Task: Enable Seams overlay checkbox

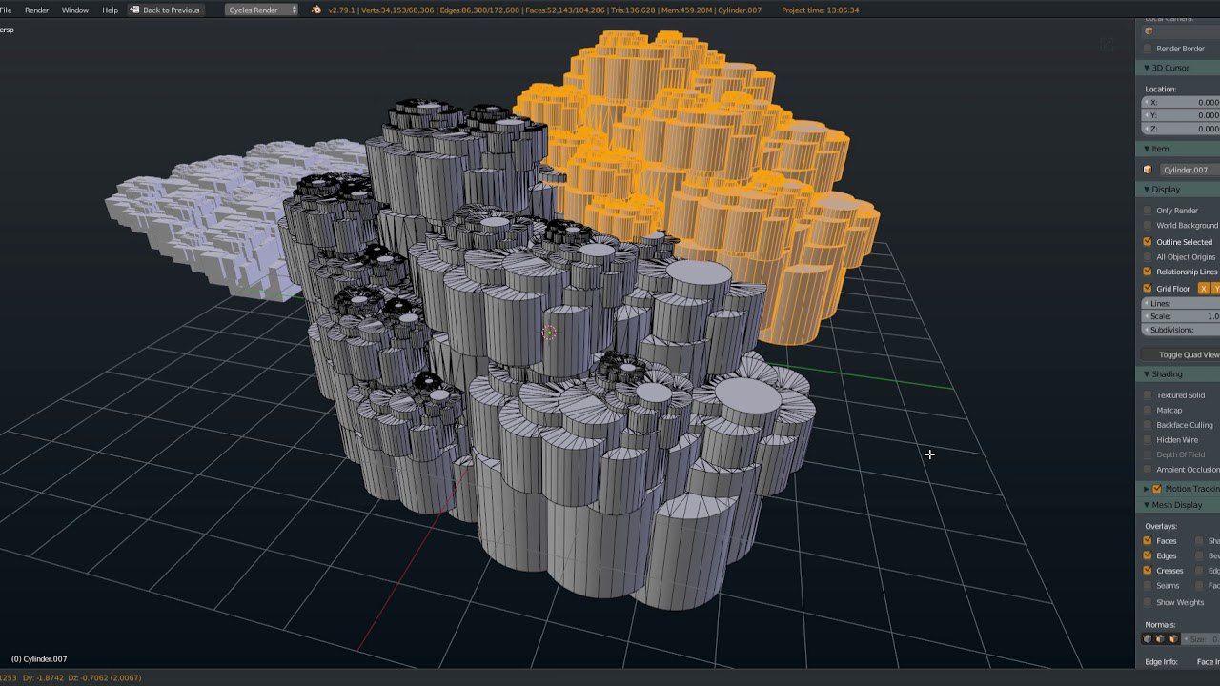Action: [x=1148, y=586]
